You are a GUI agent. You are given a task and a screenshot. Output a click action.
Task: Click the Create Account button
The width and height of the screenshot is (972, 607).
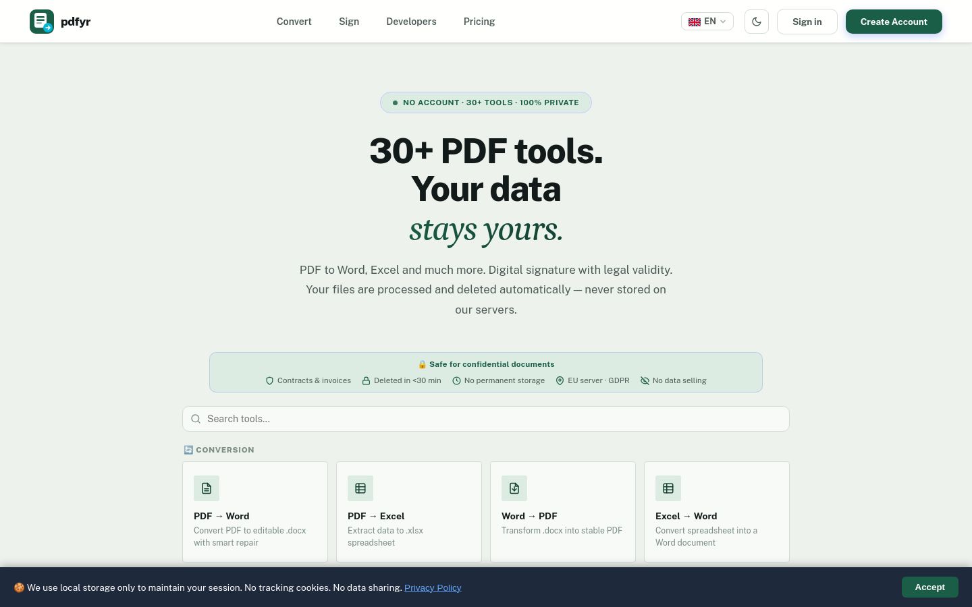point(894,22)
